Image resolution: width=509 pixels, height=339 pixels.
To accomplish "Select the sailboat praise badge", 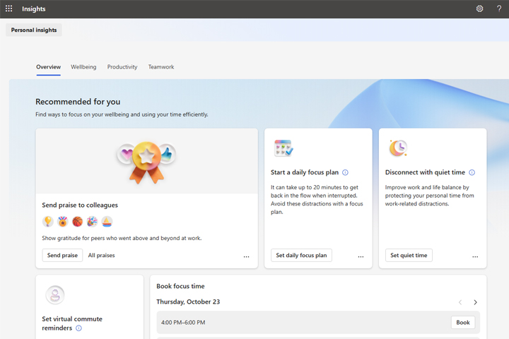I will (107, 222).
